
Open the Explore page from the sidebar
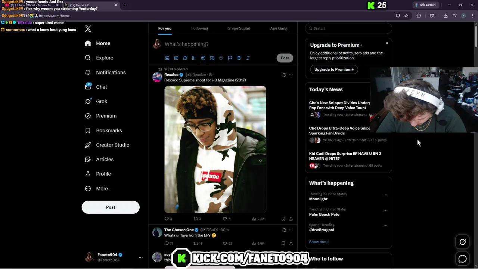[99, 58]
